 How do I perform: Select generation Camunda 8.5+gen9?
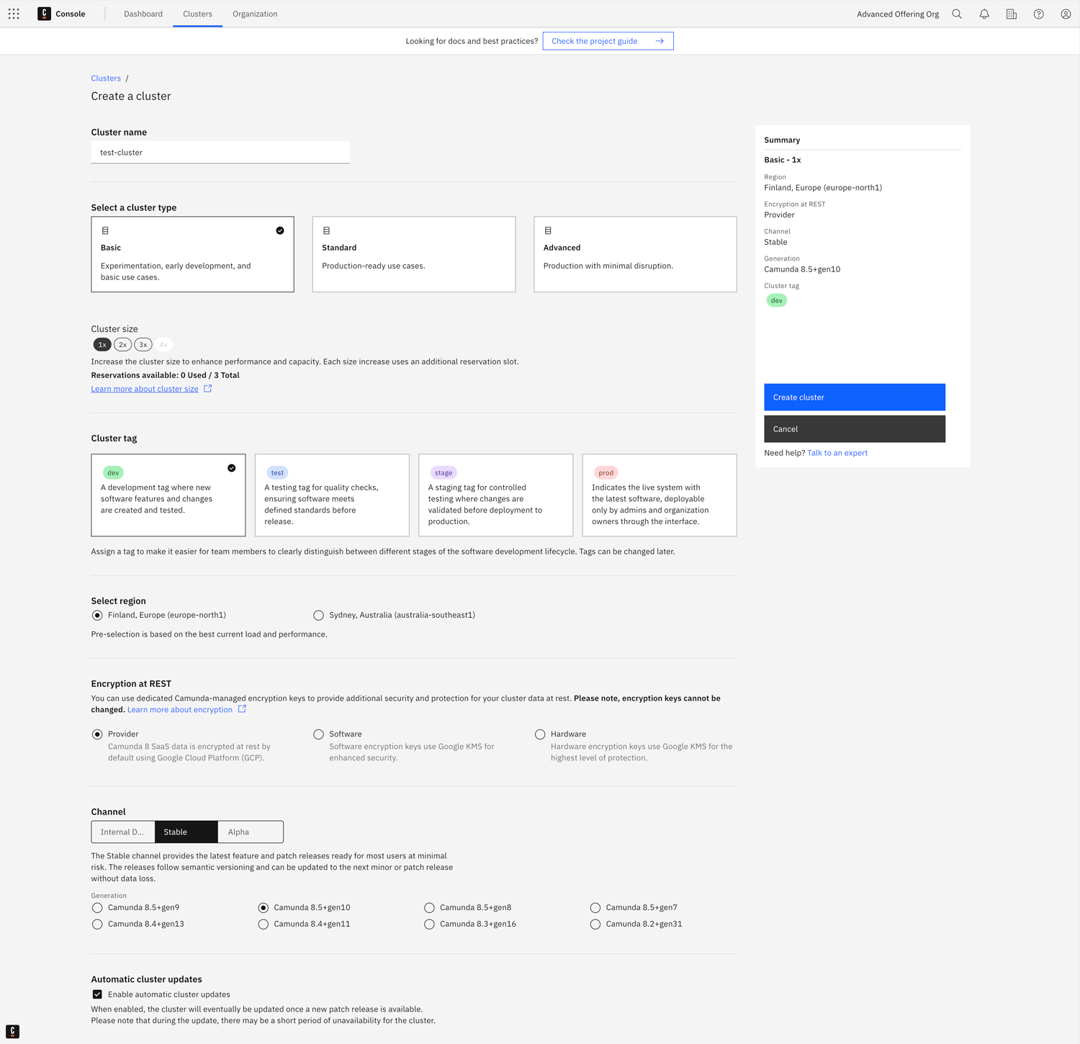click(x=97, y=908)
